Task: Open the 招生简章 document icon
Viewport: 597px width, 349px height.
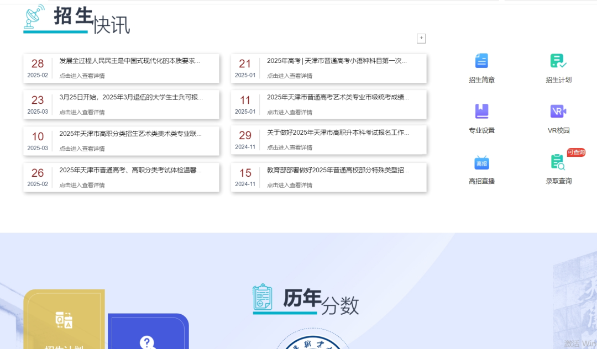Action: coord(481,61)
